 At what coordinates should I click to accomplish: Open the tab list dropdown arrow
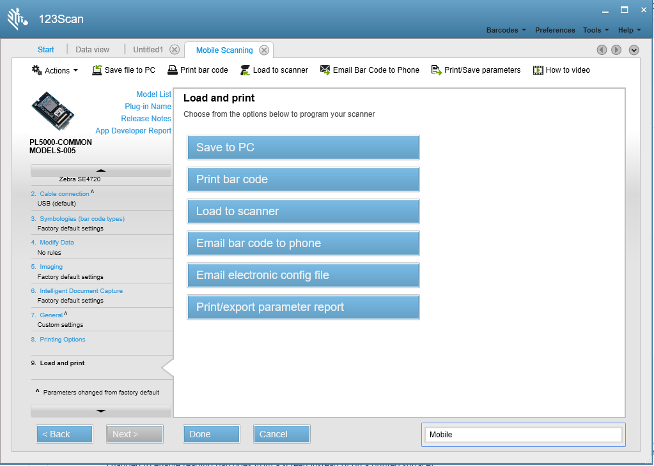pos(634,50)
